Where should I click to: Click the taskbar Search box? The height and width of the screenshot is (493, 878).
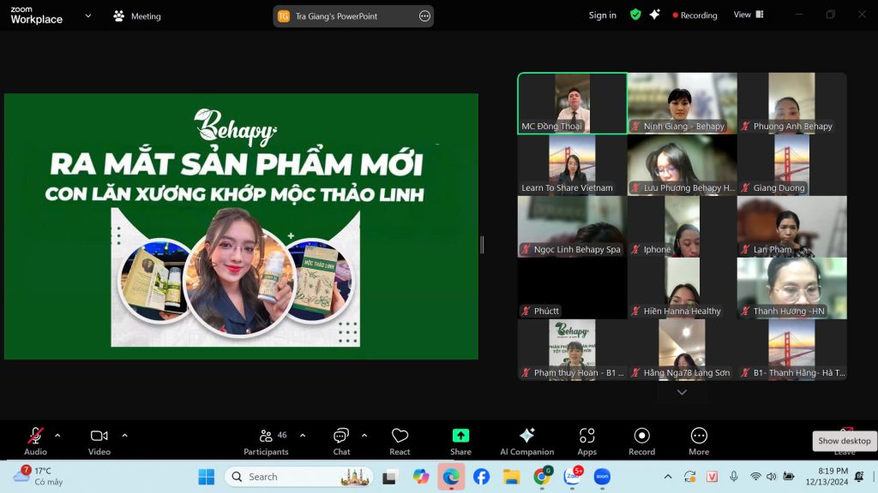pos(298,477)
